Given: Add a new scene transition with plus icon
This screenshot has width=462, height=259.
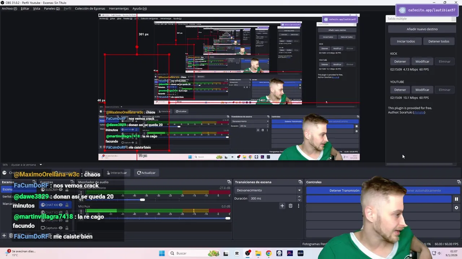Looking at the screenshot, I should 282,206.
